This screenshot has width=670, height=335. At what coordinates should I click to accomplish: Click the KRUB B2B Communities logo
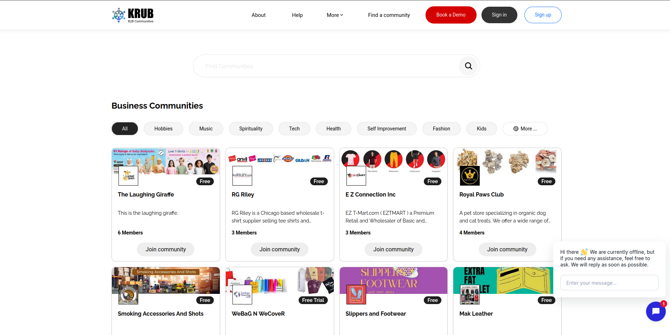[133, 15]
